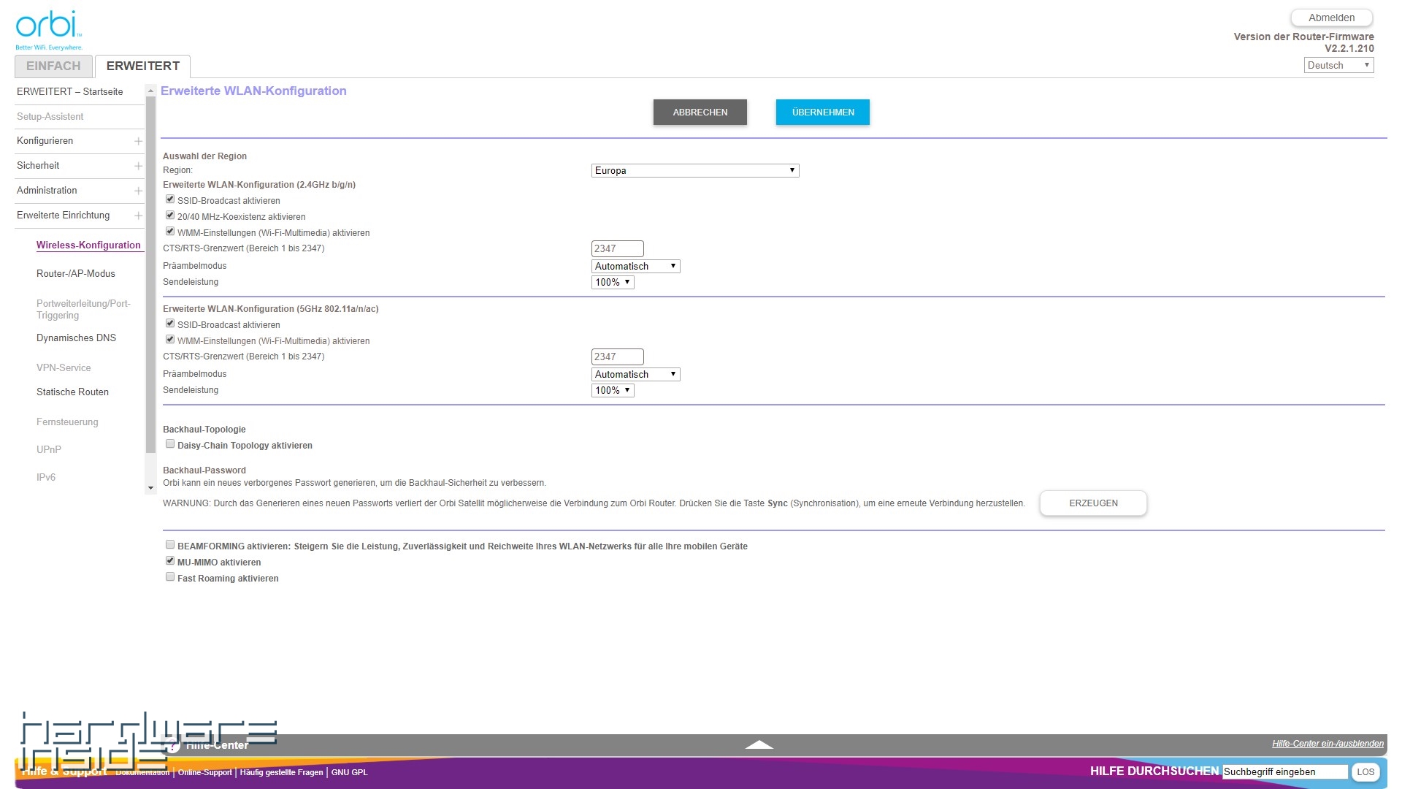Click the sidebar scroll down arrow
Viewport: 1402px width, 789px height.
[x=150, y=488]
